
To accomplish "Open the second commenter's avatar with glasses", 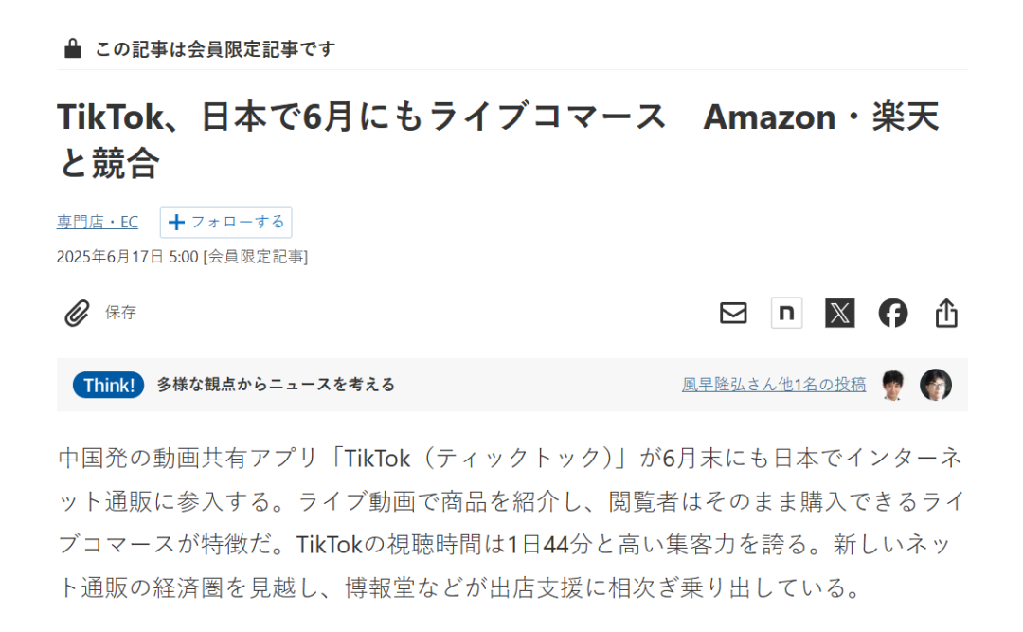I will (x=936, y=385).
